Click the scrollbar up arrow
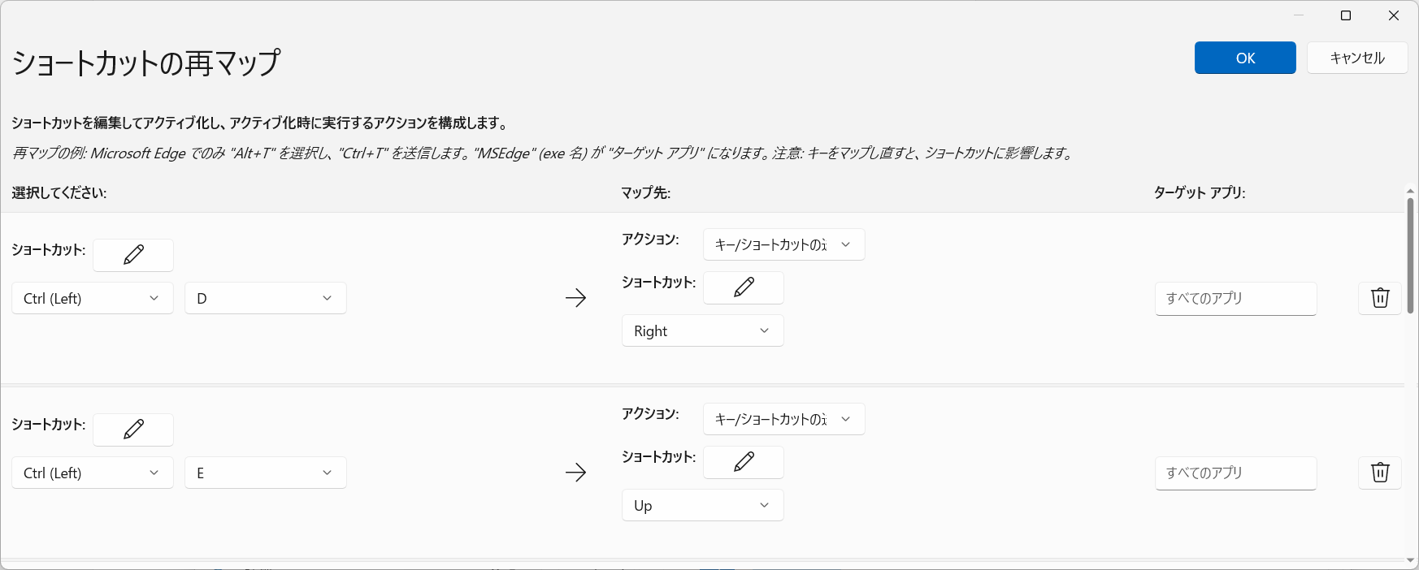 click(x=1411, y=191)
